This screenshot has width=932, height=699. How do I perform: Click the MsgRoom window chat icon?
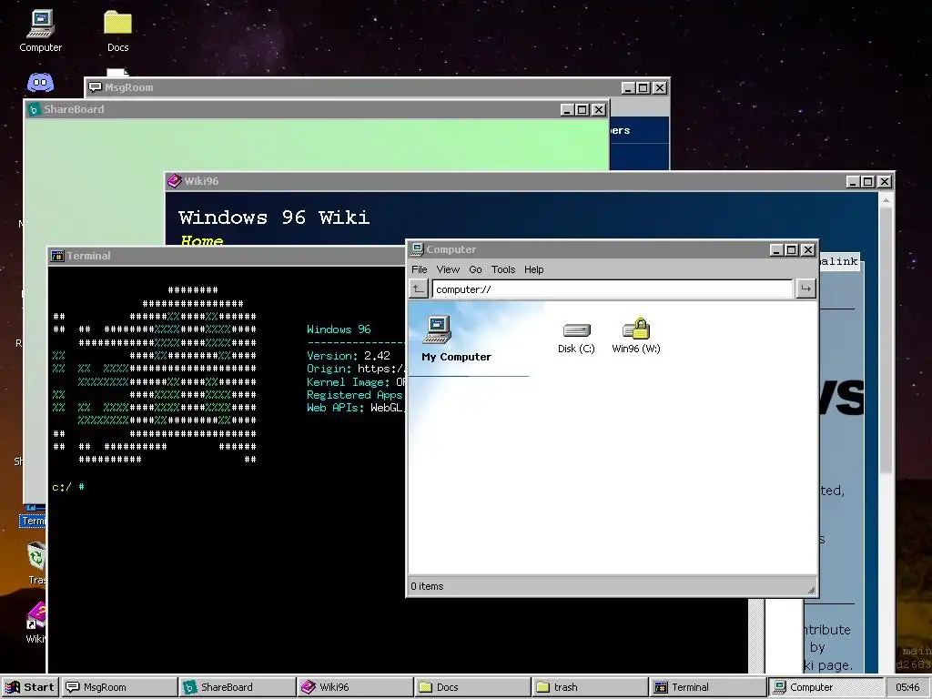coord(95,87)
